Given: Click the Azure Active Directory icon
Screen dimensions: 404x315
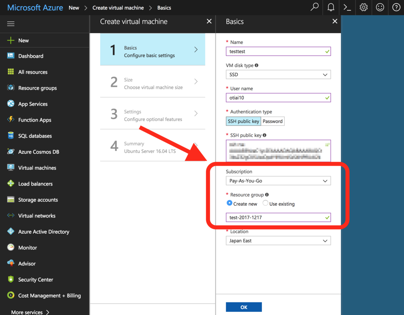Looking at the screenshot, I should (x=11, y=231).
